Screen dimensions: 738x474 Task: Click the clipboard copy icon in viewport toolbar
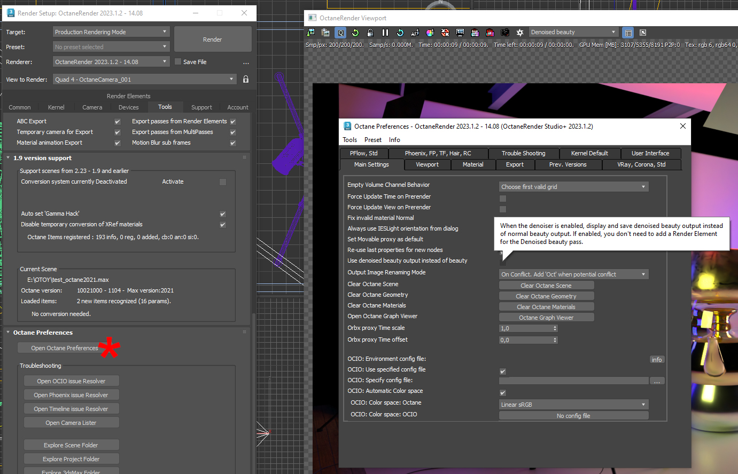click(325, 33)
